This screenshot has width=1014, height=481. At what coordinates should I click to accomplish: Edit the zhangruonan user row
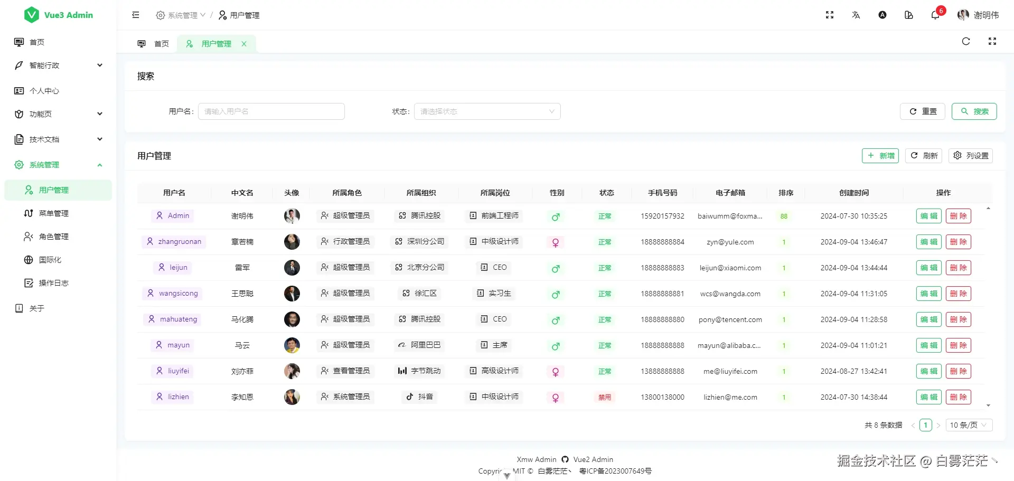(x=929, y=242)
